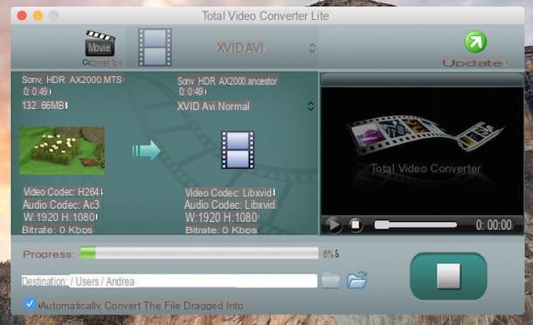
Task: Click the 0:00:00 preview time display
Action: point(495,225)
